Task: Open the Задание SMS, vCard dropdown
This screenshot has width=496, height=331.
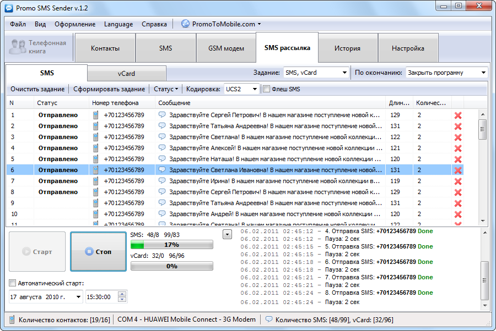Action: pyautogui.click(x=344, y=73)
